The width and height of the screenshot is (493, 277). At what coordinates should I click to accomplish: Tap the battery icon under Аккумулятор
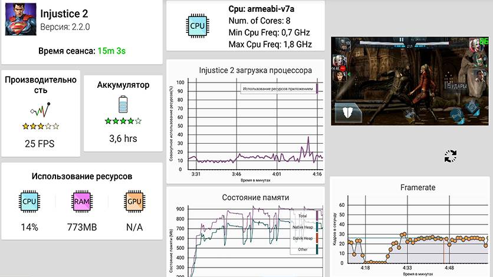123,106
